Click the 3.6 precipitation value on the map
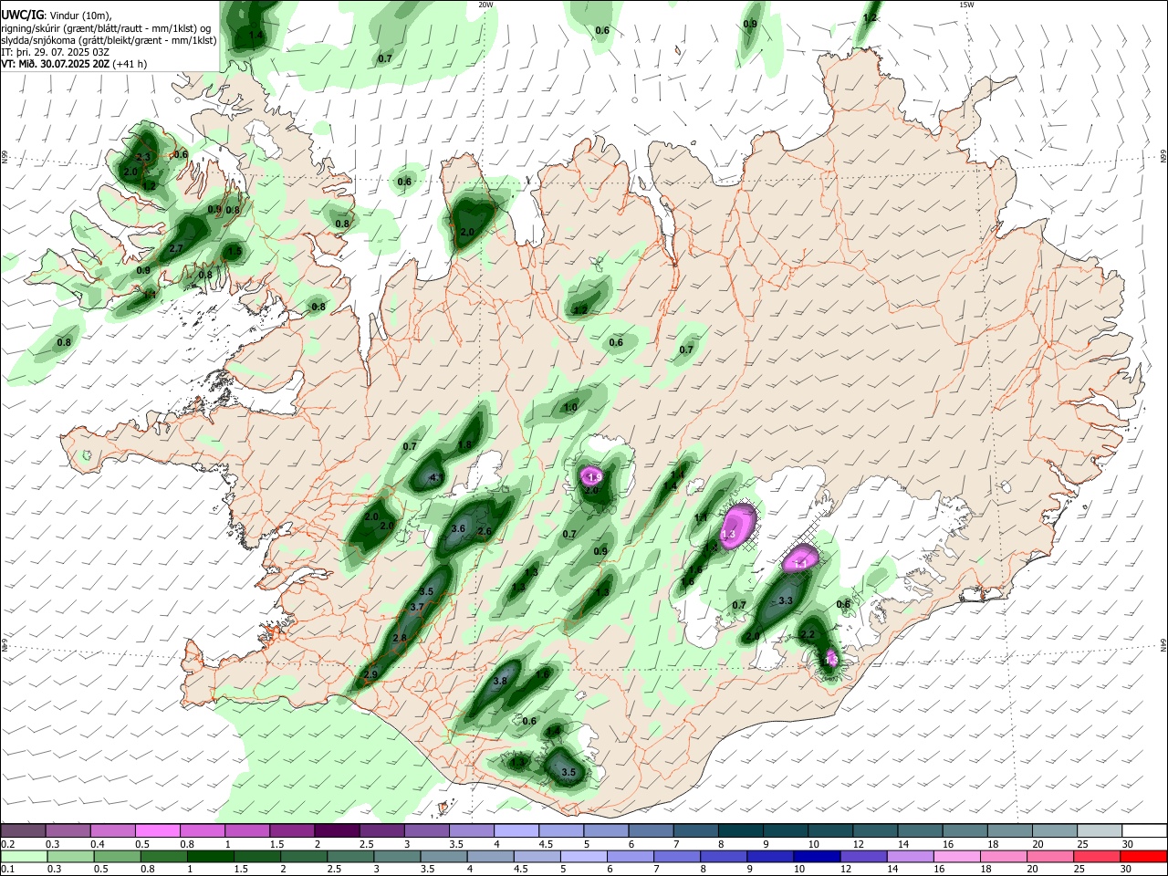The image size is (1168, 876). coord(459,528)
